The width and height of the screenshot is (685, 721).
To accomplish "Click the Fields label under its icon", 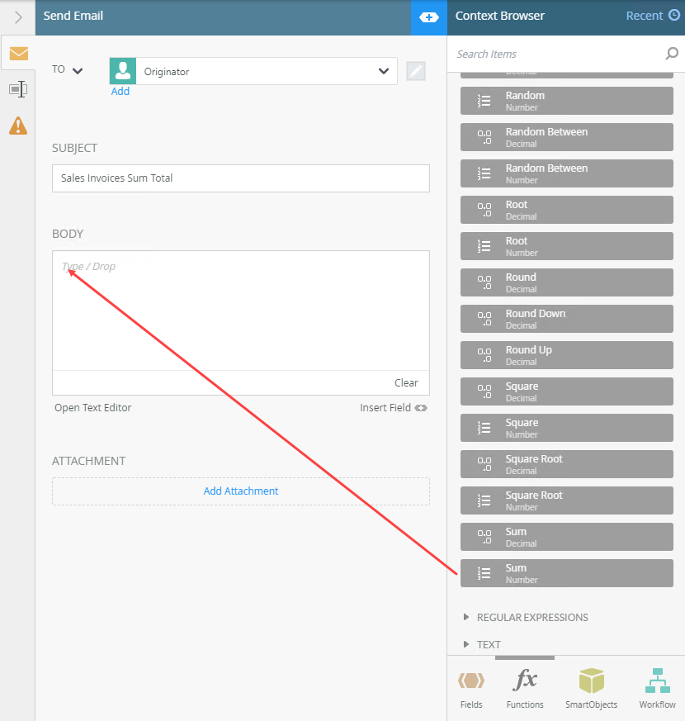I will (471, 704).
